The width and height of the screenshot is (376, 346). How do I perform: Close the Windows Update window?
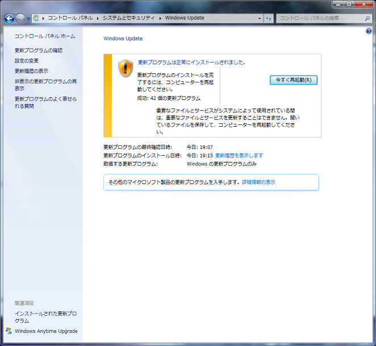364,4
